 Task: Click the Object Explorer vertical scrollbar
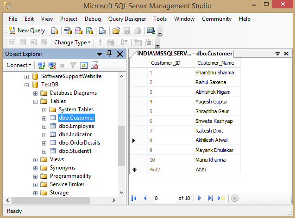pos(121,145)
